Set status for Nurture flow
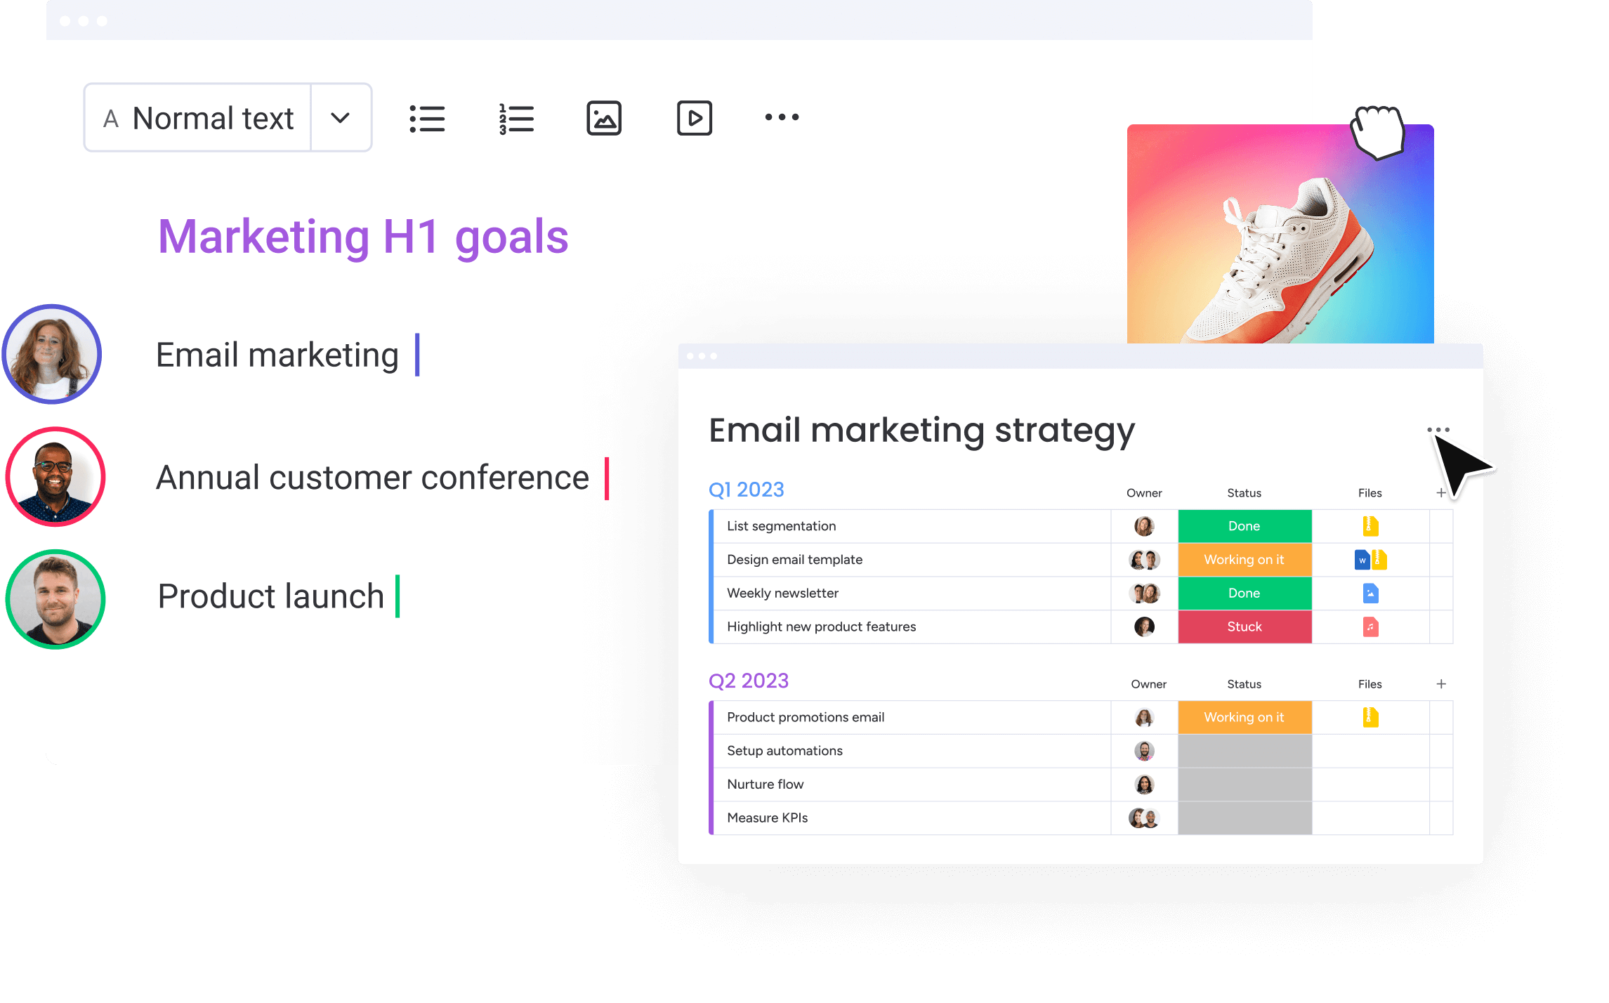Image resolution: width=1609 pixels, height=1003 pixels. click(1244, 785)
